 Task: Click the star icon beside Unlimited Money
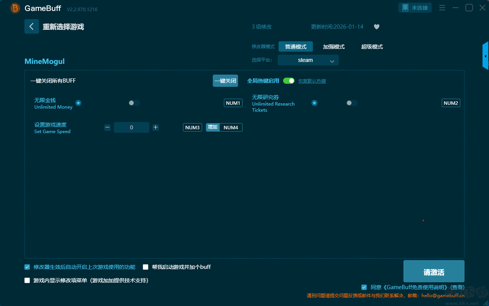[x=78, y=103]
